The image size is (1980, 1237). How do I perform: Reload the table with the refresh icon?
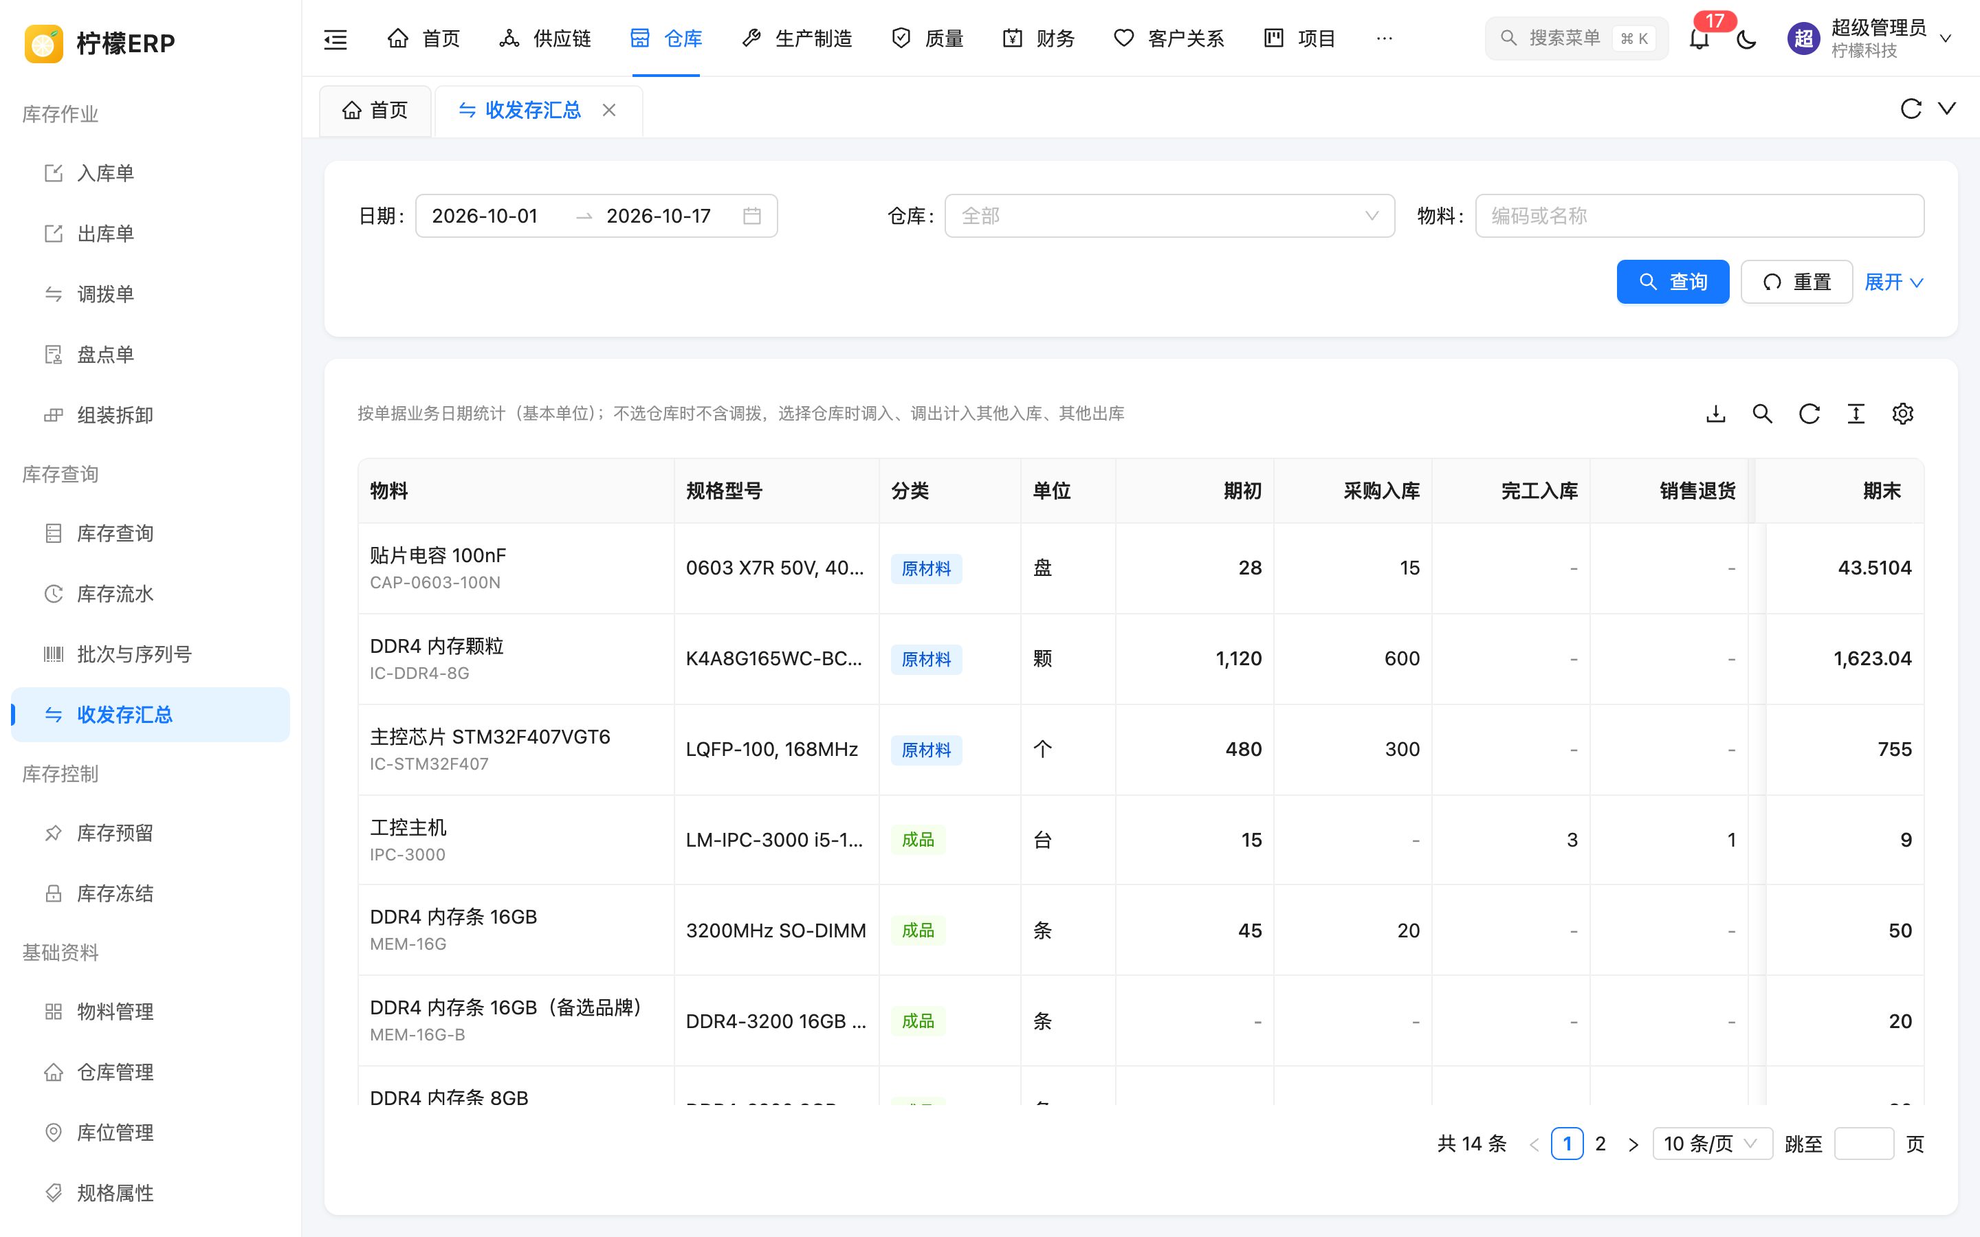click(1809, 414)
